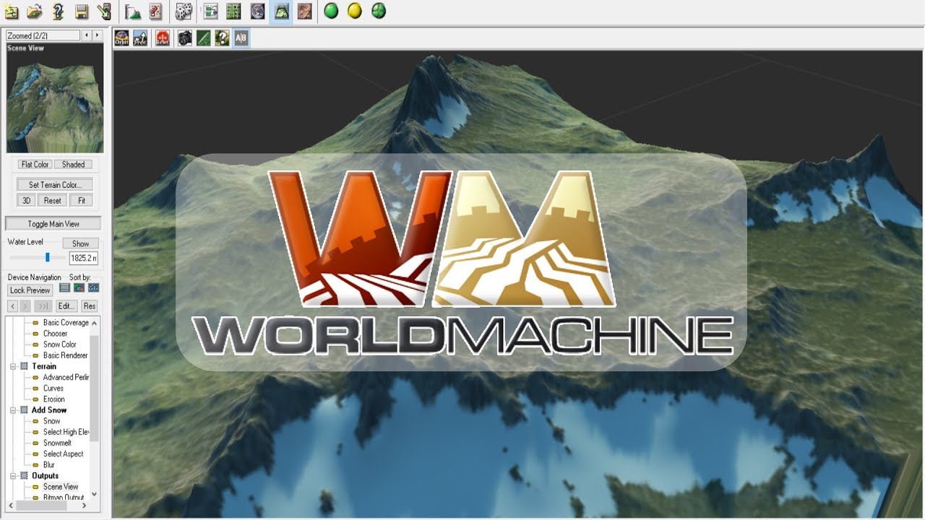Switch to Device Workview icon
The height and width of the screenshot is (520, 925).
pos(211,11)
